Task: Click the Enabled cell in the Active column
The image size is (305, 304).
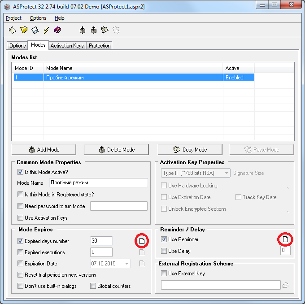Action: pyautogui.click(x=239, y=78)
